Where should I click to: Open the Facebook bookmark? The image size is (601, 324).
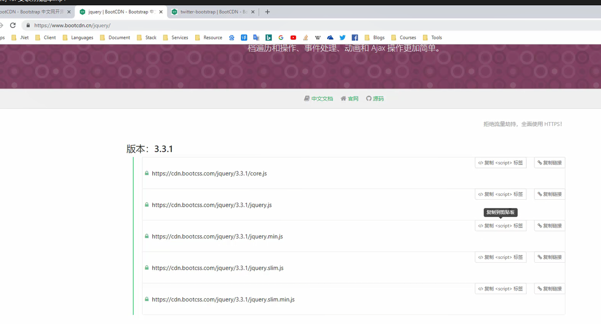(355, 37)
